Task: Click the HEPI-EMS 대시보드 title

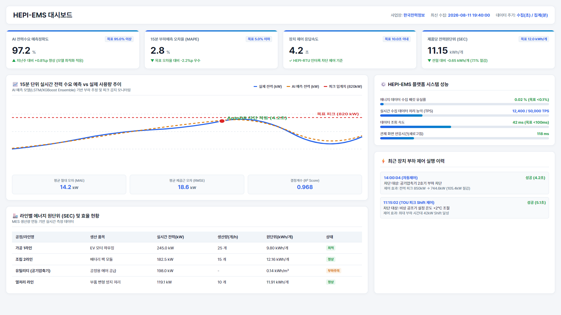Action: 43,15
